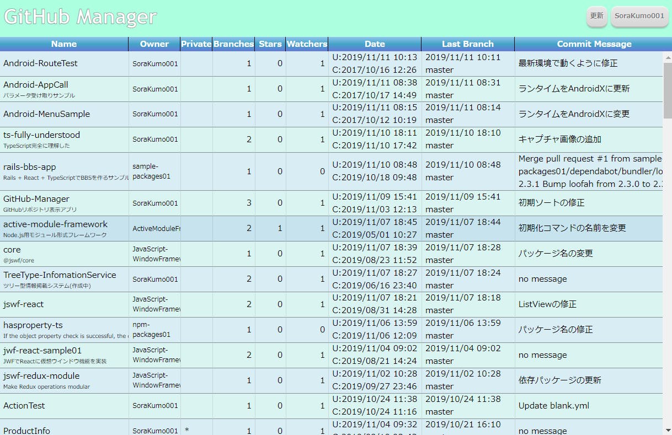Sort by the Stars column header

click(x=270, y=44)
